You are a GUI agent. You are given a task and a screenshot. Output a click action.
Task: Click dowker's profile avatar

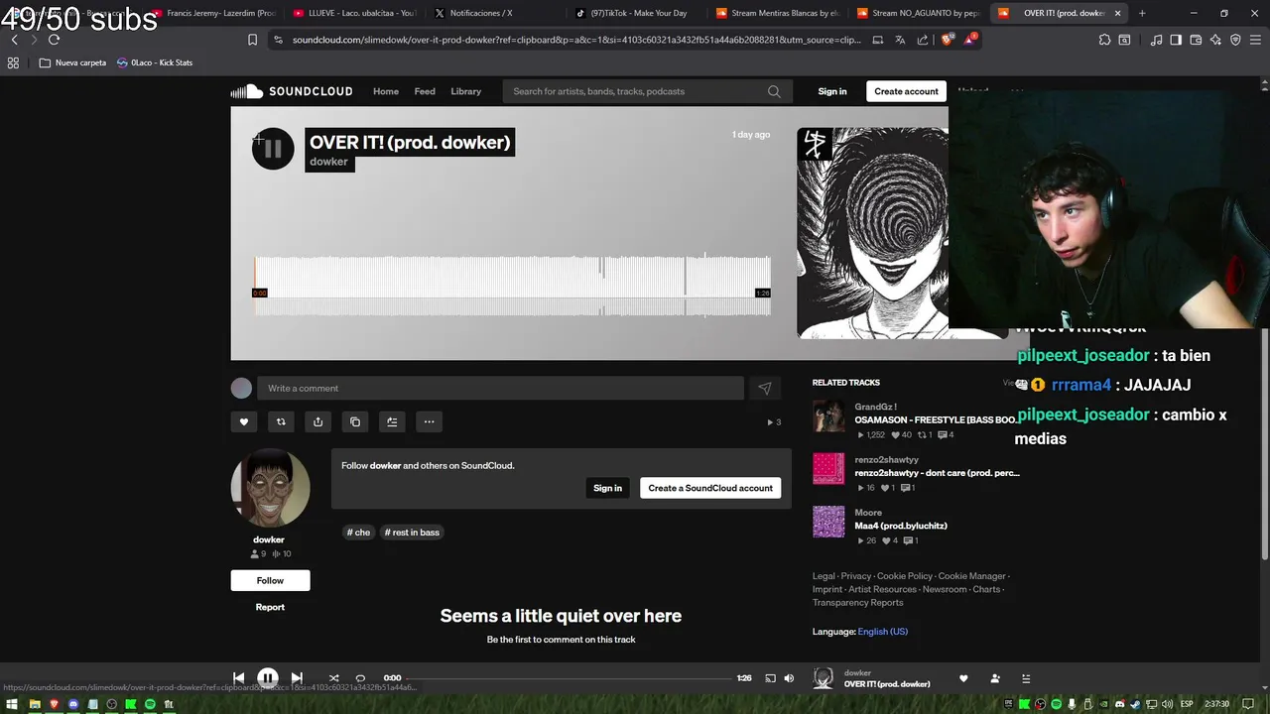[270, 488]
